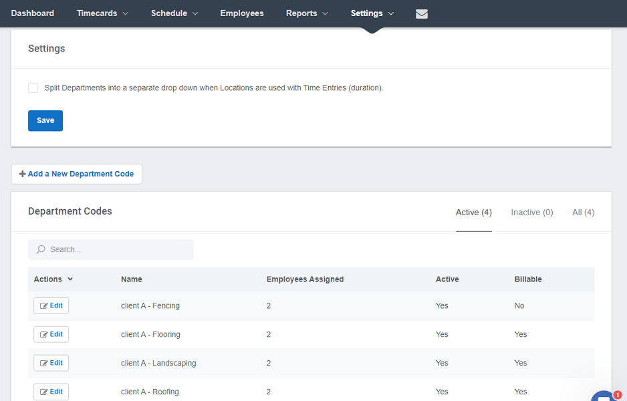Edit the client A - Roofing department
This screenshot has width=627, height=401.
coord(51,391)
